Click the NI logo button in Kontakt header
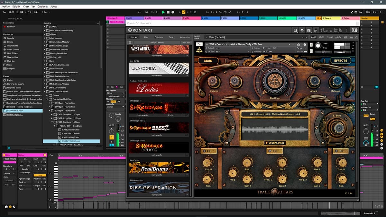 [x=354, y=30]
